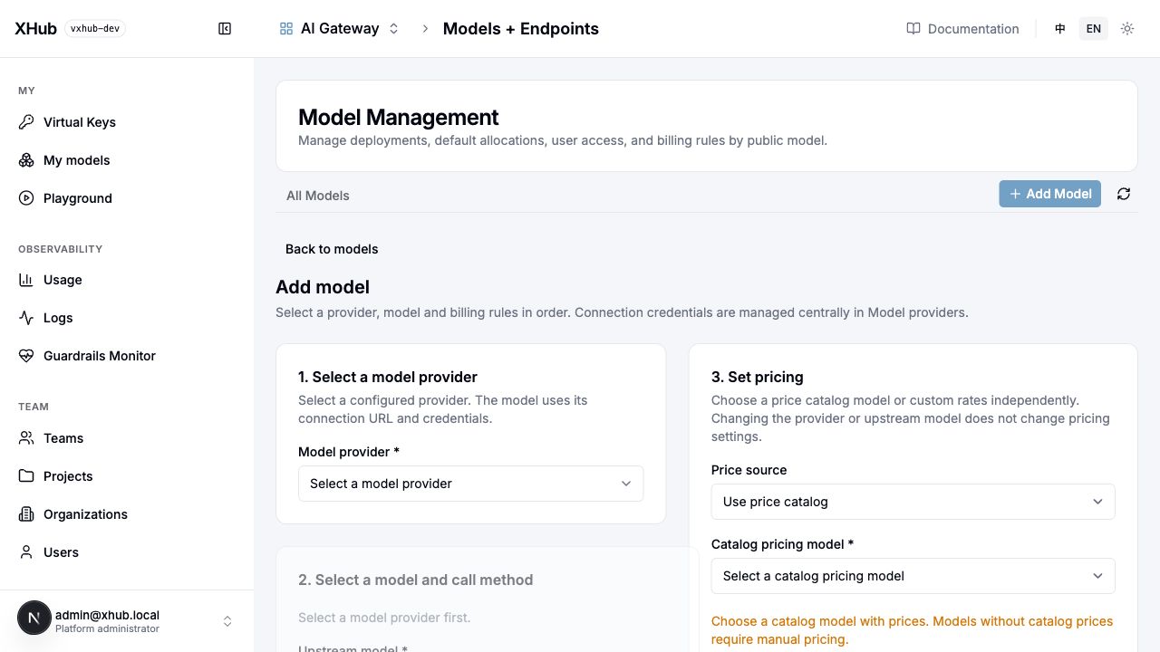The width and height of the screenshot is (1160, 652).
Task: Click the Organizations building icon
Action: (26, 514)
